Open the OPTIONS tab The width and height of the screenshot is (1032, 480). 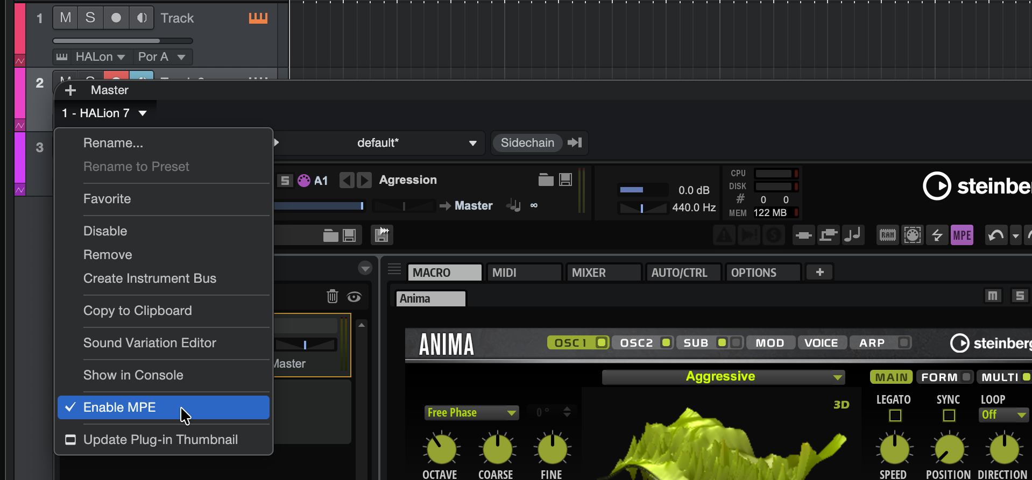[x=763, y=273]
